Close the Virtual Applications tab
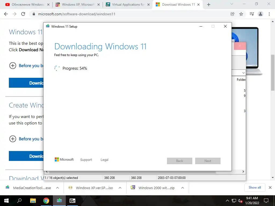Image resolution: width=275 pixels, height=206 pixels. (149, 5)
